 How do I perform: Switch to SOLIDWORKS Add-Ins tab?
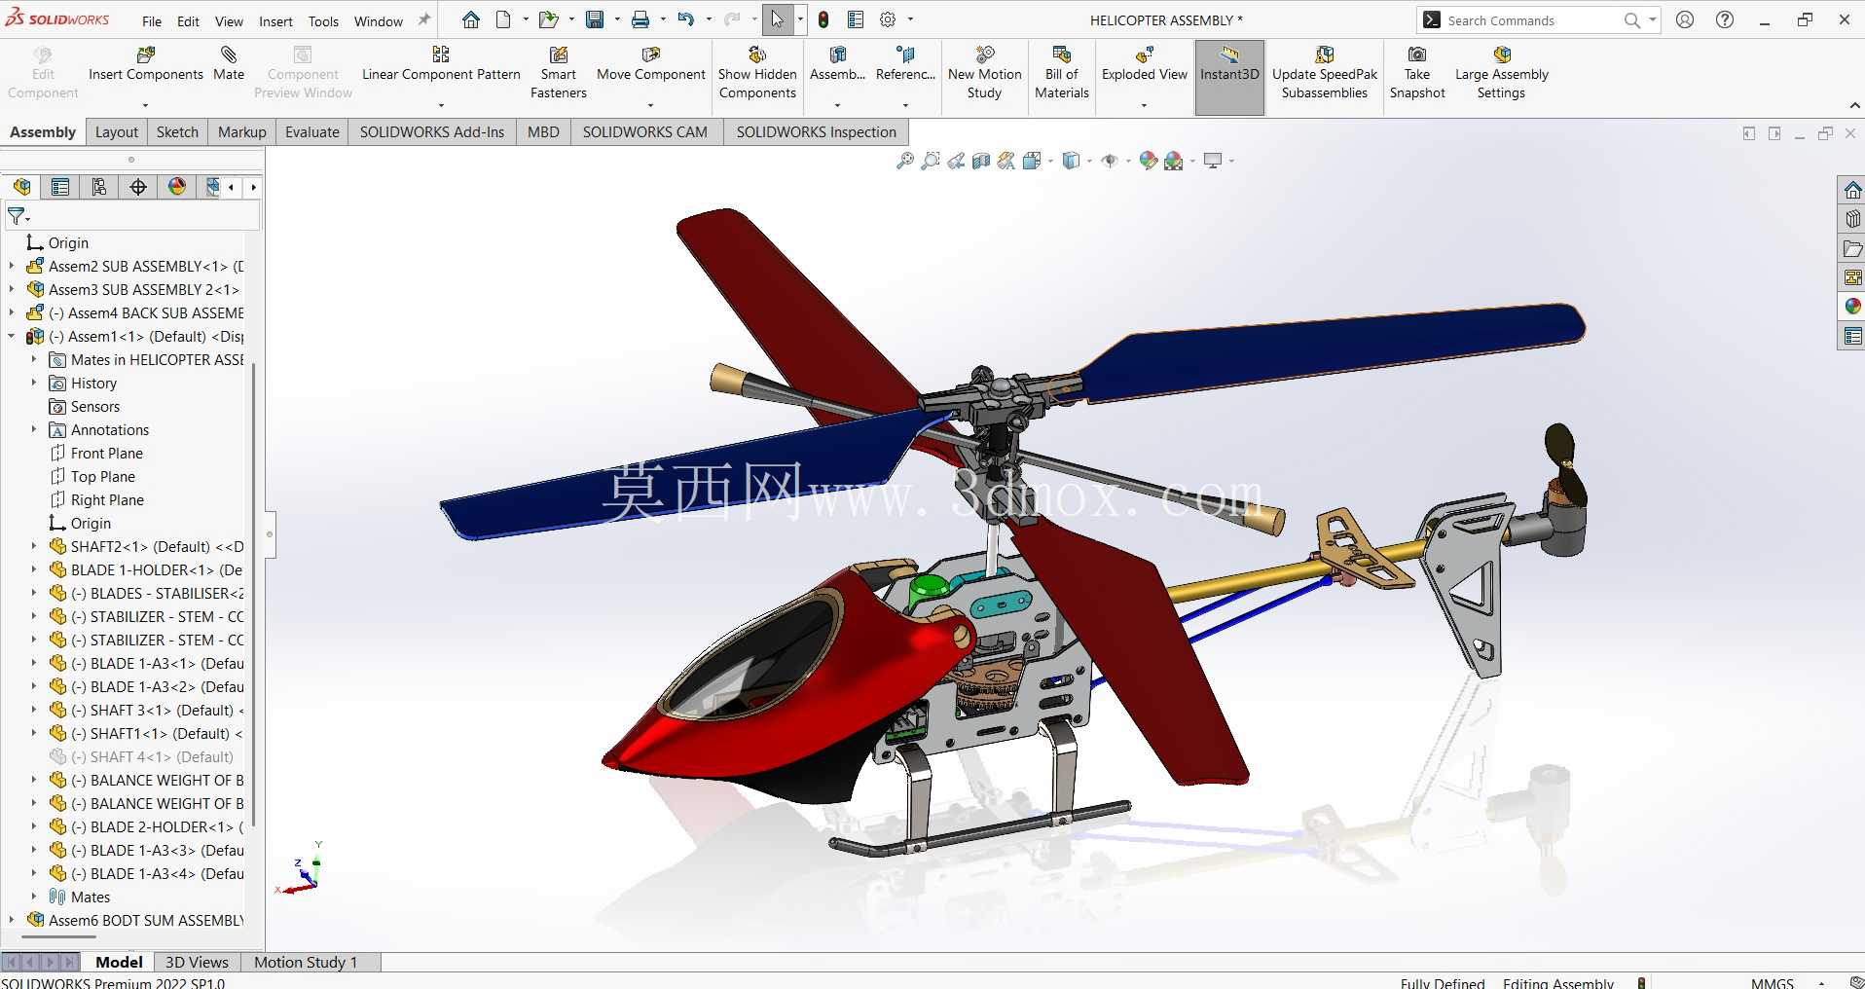point(432,132)
